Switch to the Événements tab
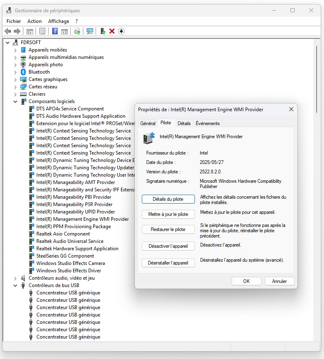The image size is (324, 359). pyautogui.click(x=208, y=123)
